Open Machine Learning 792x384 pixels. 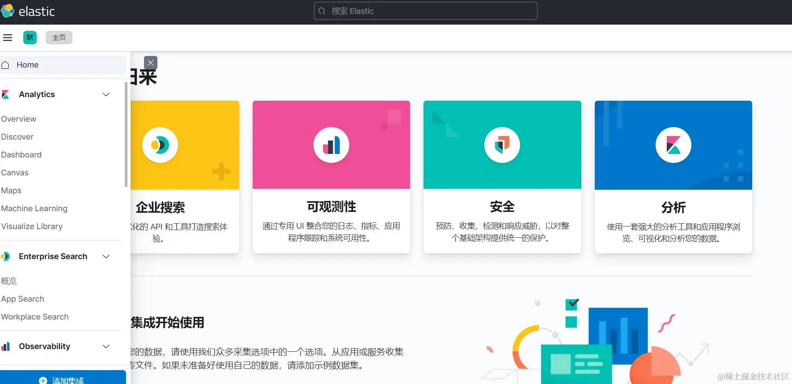click(34, 209)
